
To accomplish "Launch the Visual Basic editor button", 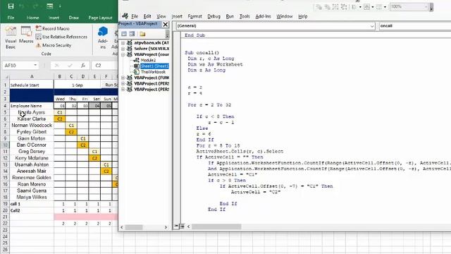I will point(11,37).
